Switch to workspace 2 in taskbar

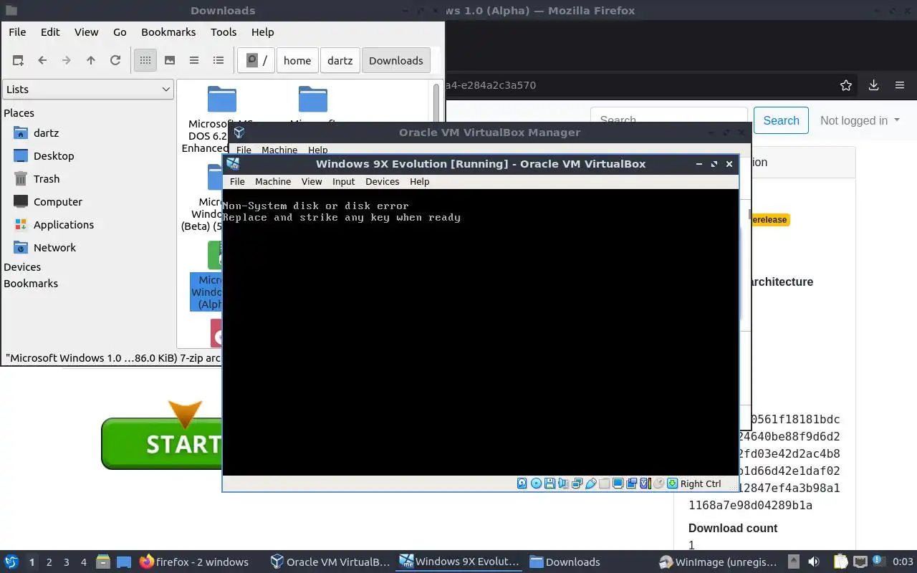[49, 562]
